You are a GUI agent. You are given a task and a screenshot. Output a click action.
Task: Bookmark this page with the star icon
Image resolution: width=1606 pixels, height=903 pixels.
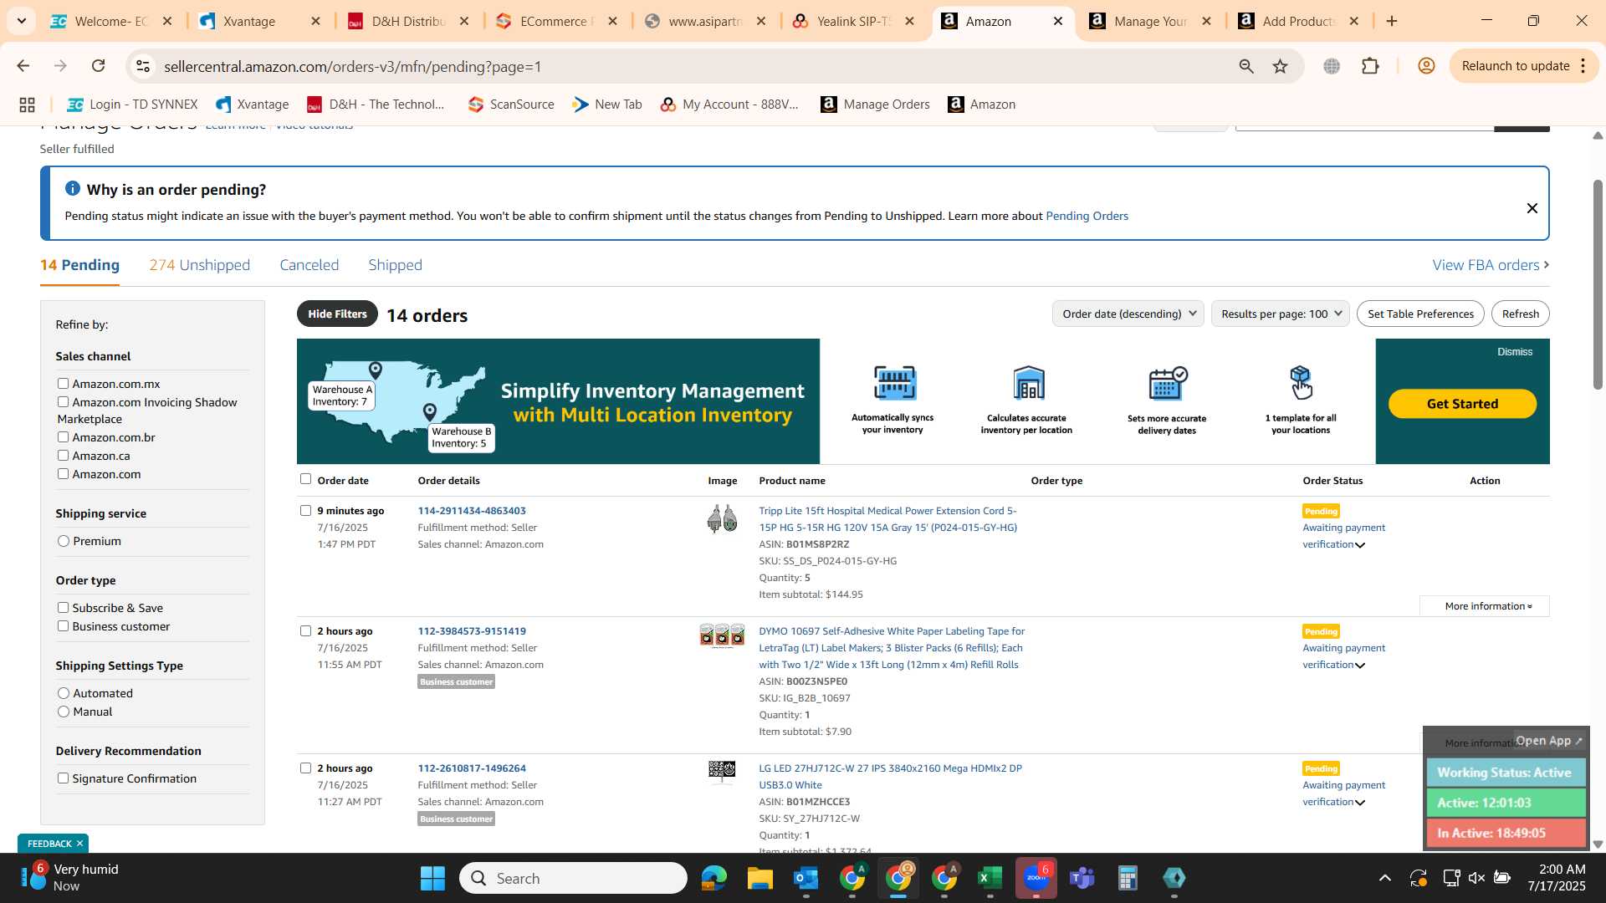(x=1281, y=66)
